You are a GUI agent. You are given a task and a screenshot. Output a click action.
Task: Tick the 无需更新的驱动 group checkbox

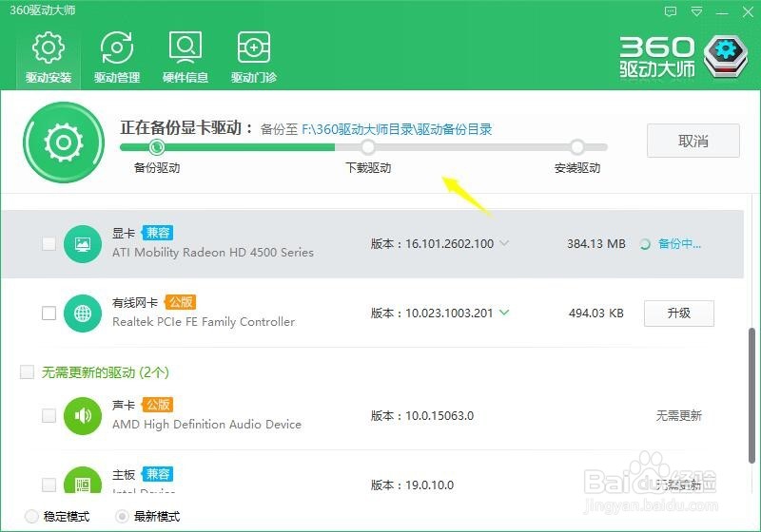[27, 372]
